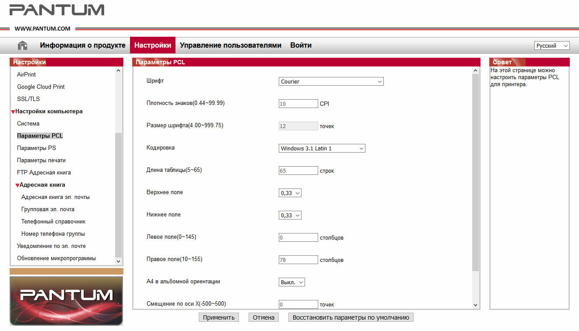
Task: Click the sidebar scroll-up arrow
Action: tap(118, 70)
